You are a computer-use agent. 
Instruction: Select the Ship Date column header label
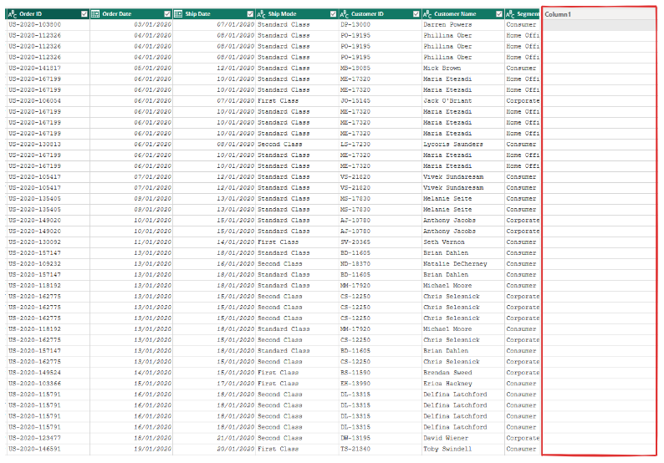pyautogui.click(x=197, y=14)
